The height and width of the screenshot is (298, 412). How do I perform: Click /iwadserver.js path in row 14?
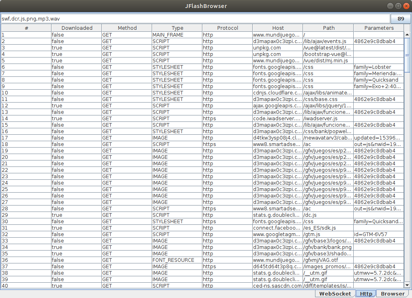(x=321, y=119)
